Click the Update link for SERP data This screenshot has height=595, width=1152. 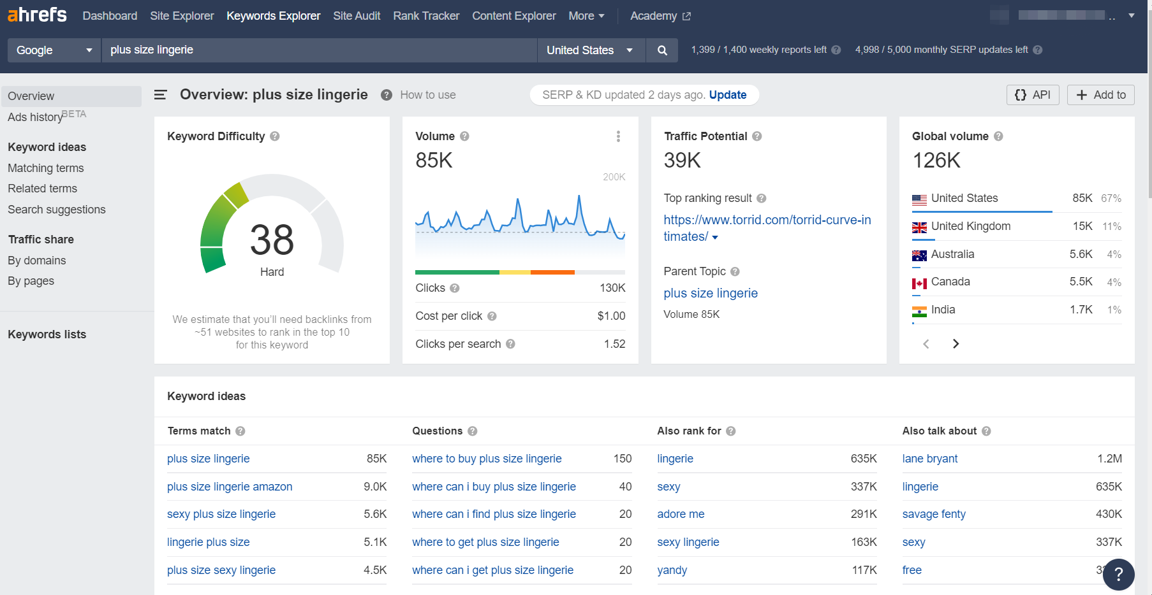pos(727,95)
